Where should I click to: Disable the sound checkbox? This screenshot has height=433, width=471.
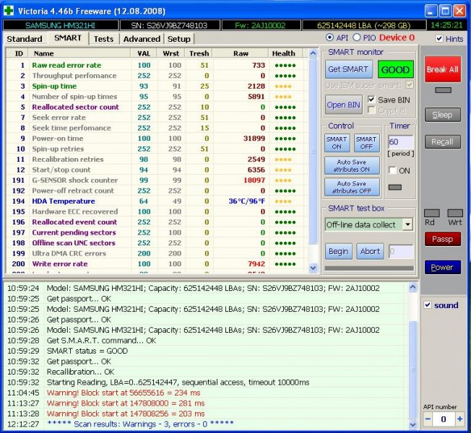click(x=427, y=305)
